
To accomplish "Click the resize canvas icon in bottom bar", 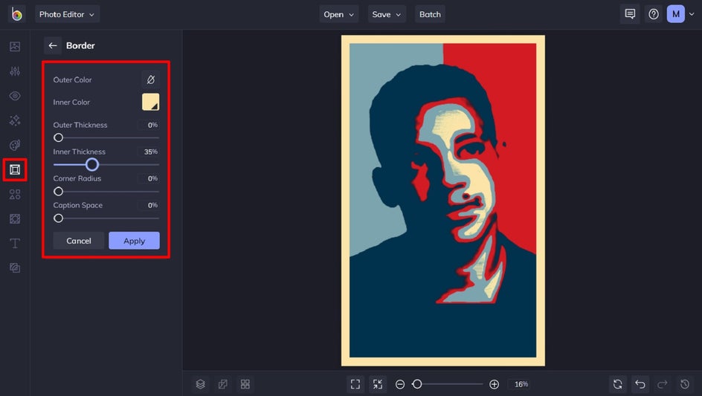I will pyautogui.click(x=222, y=384).
